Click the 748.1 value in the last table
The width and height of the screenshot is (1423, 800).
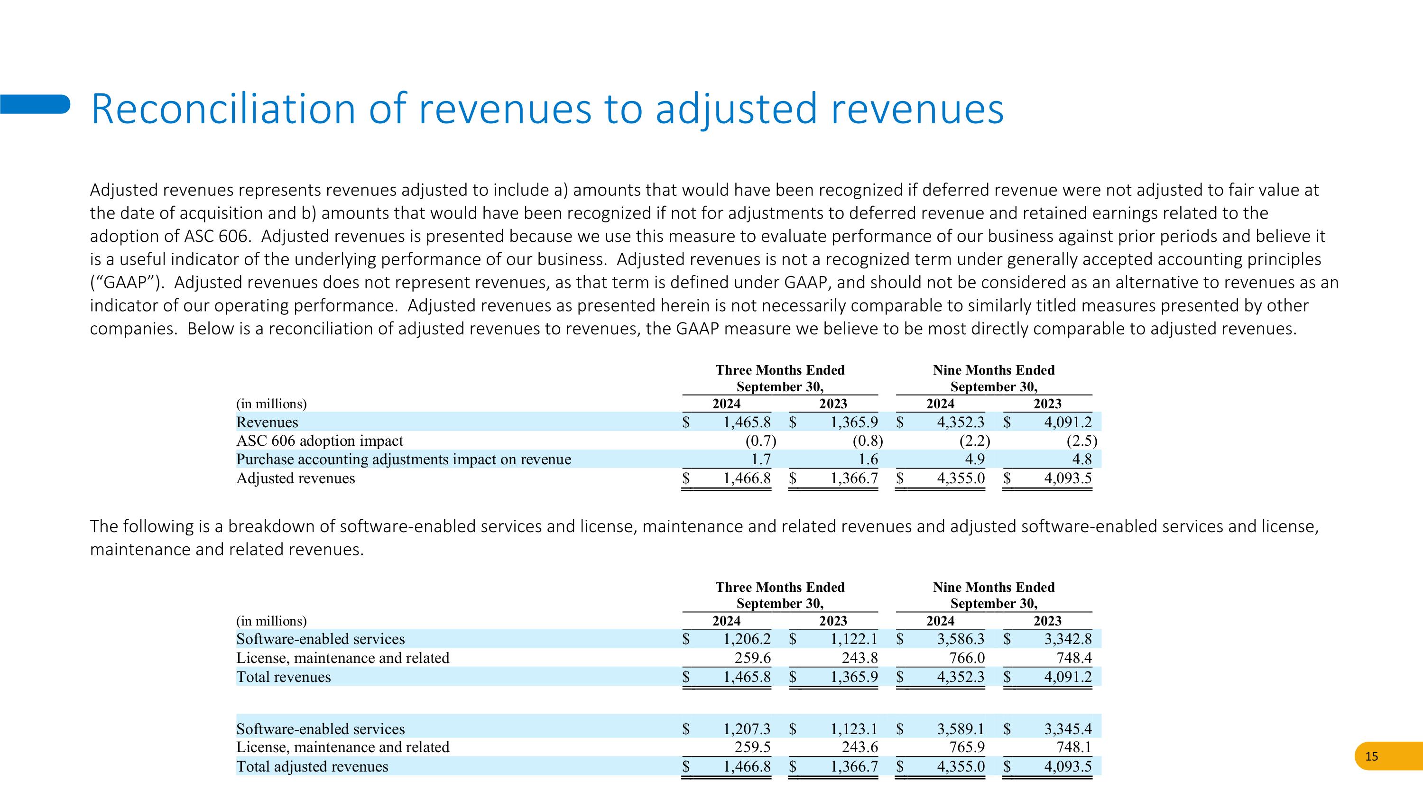coord(1074,747)
